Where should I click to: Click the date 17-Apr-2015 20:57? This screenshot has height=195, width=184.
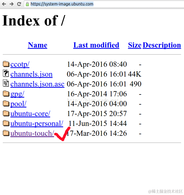[x=97, y=114]
